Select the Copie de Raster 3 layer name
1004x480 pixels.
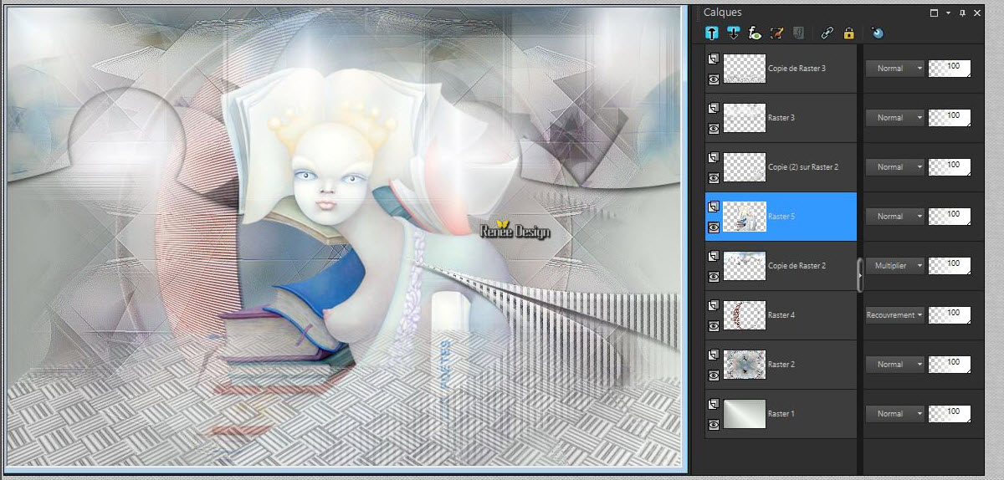[x=797, y=69]
